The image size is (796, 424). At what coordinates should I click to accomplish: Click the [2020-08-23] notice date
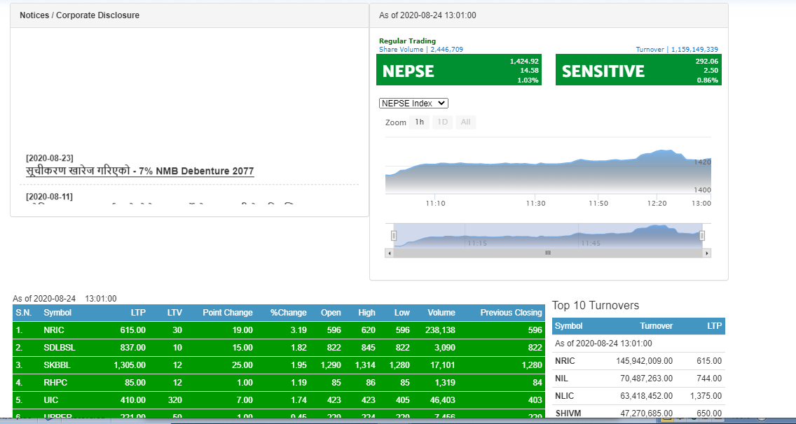tap(49, 157)
